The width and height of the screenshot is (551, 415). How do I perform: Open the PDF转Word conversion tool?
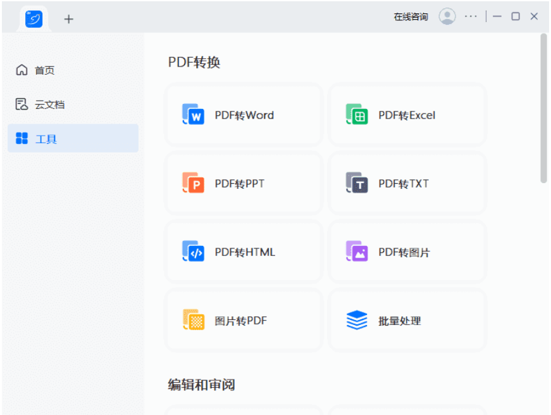tap(243, 115)
